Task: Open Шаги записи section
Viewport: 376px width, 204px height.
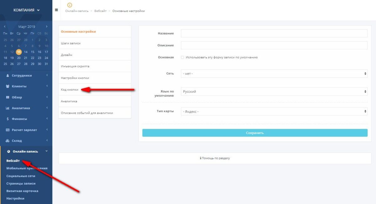Action: pyautogui.click(x=95, y=43)
